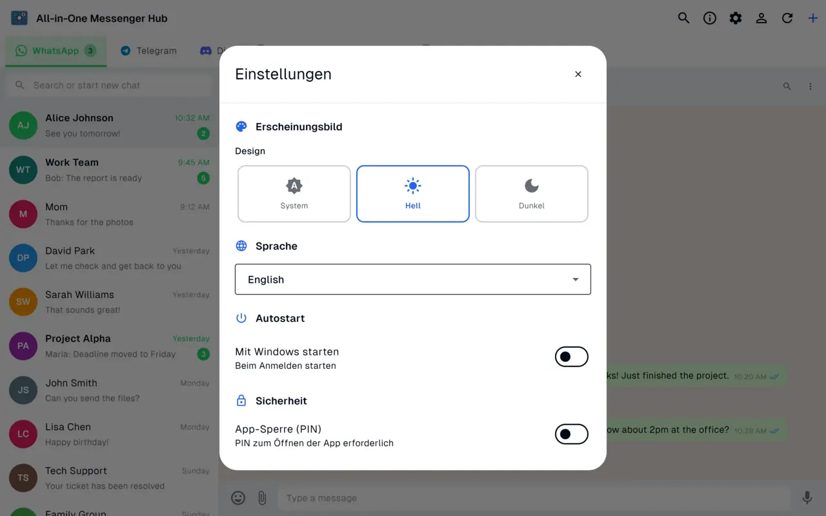The height and width of the screenshot is (516, 826).
Task: Select Hell design option
Action: 413,194
